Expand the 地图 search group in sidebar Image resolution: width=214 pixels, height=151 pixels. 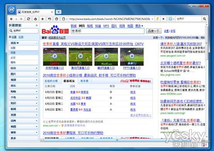click(24, 127)
